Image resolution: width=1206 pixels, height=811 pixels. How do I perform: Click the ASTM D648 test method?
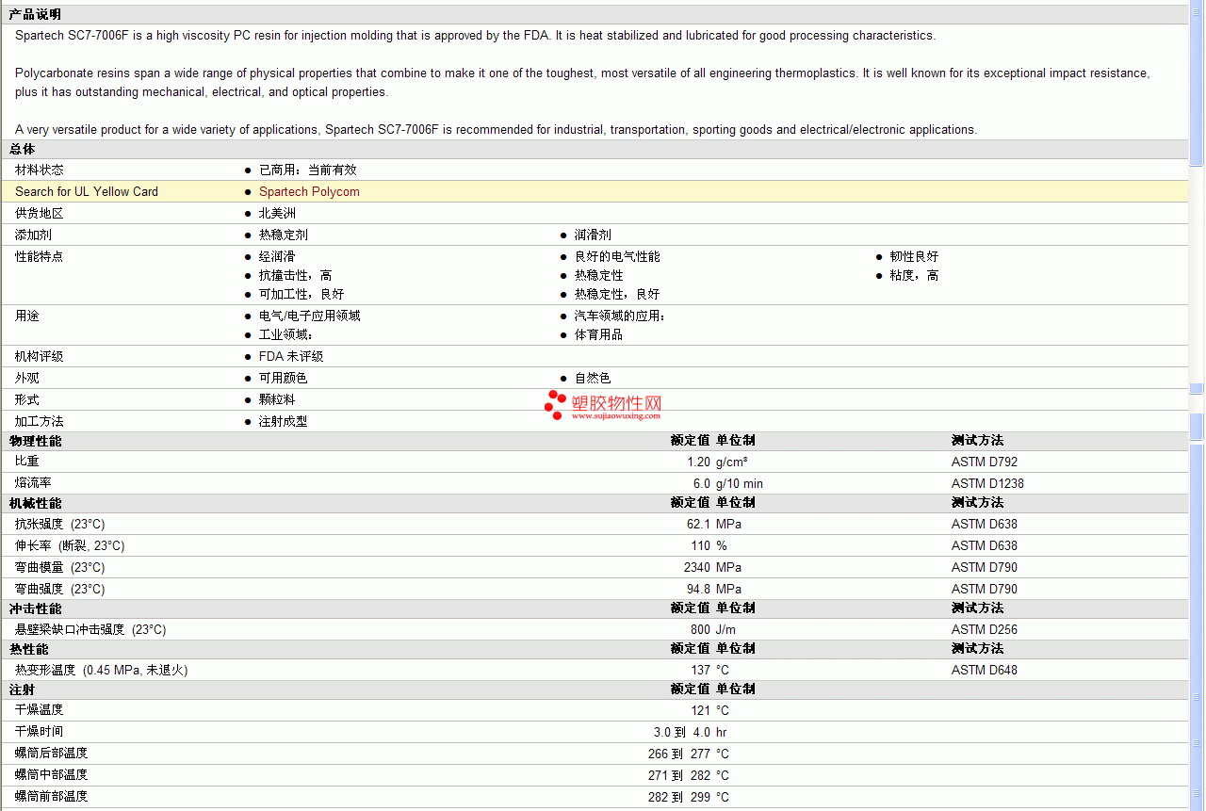coord(985,670)
